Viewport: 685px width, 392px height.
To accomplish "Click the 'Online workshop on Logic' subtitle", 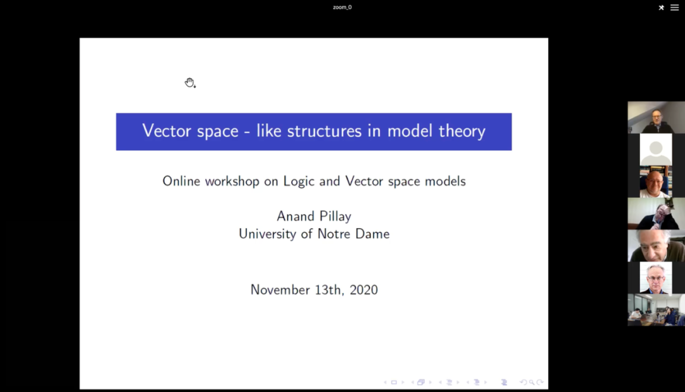I will point(314,181).
